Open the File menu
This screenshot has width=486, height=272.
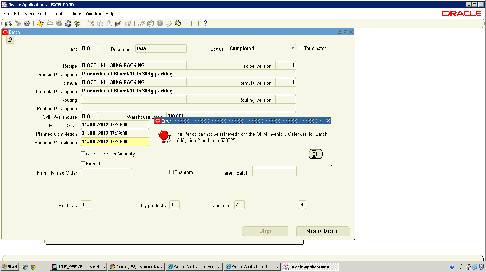tap(7, 14)
